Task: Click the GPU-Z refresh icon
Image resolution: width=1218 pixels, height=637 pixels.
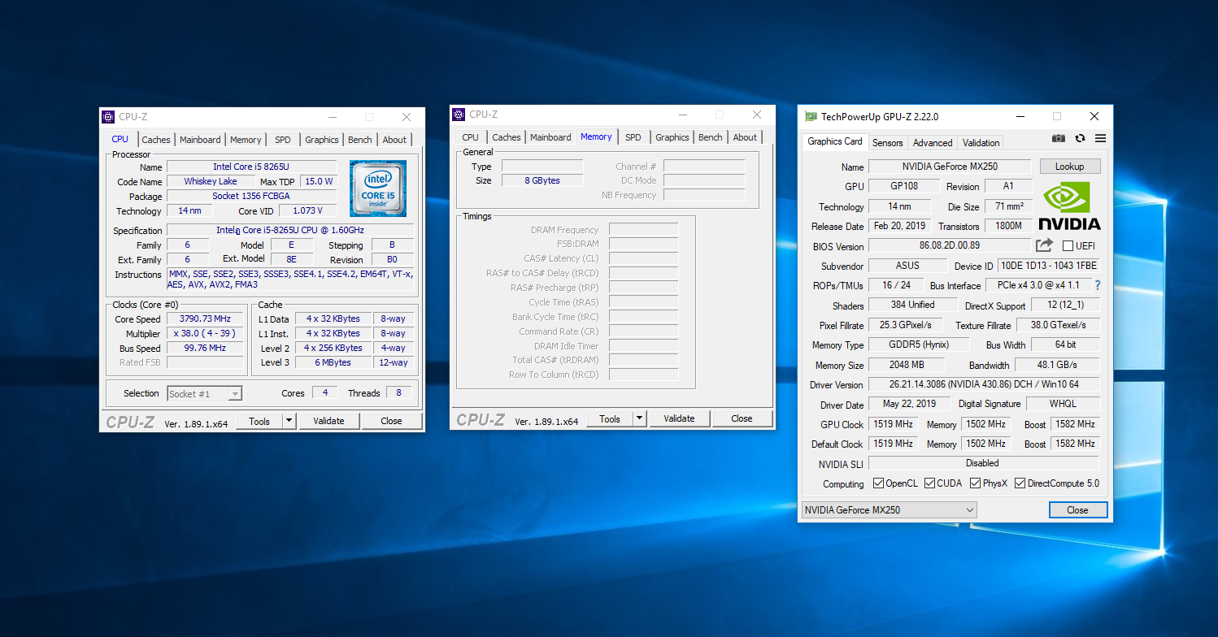Action: pos(1080,139)
